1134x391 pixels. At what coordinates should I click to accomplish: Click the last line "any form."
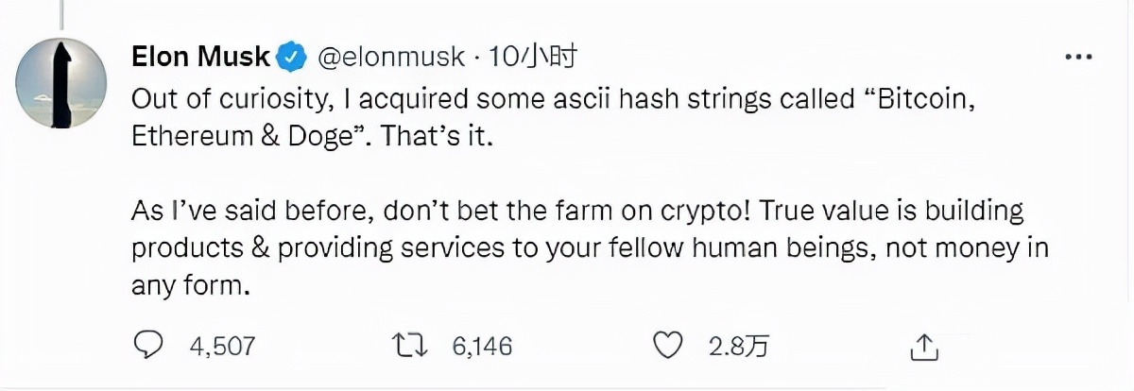190,284
